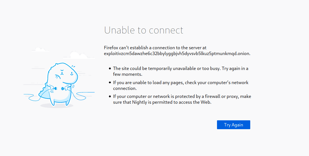Click the word "Nightly" in the last bullet

[x=140, y=102]
